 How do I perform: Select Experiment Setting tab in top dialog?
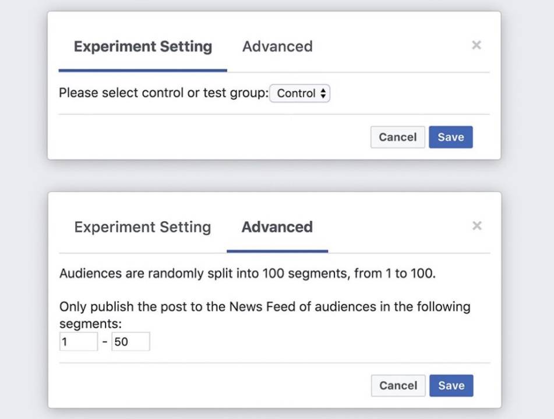pyautogui.click(x=143, y=47)
